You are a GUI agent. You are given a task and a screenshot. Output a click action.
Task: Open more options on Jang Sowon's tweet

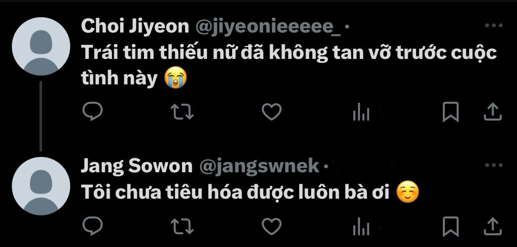point(494,165)
